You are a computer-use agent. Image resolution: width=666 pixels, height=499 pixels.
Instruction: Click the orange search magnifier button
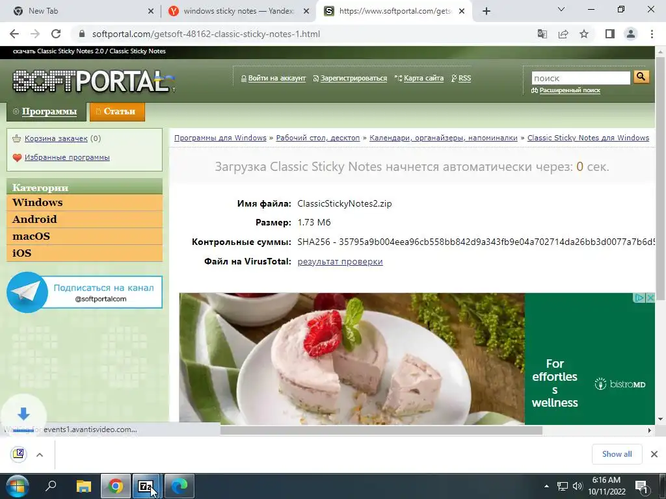coord(641,77)
